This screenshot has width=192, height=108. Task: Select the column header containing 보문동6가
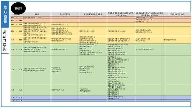click(x=149, y=14)
